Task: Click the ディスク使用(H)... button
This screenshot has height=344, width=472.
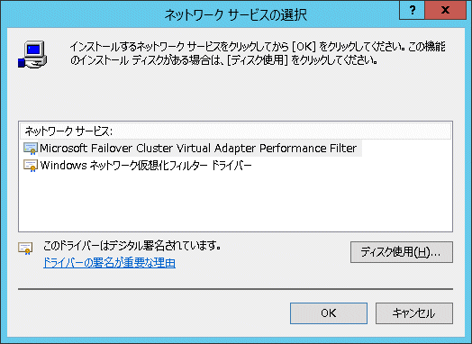Action: (x=401, y=252)
